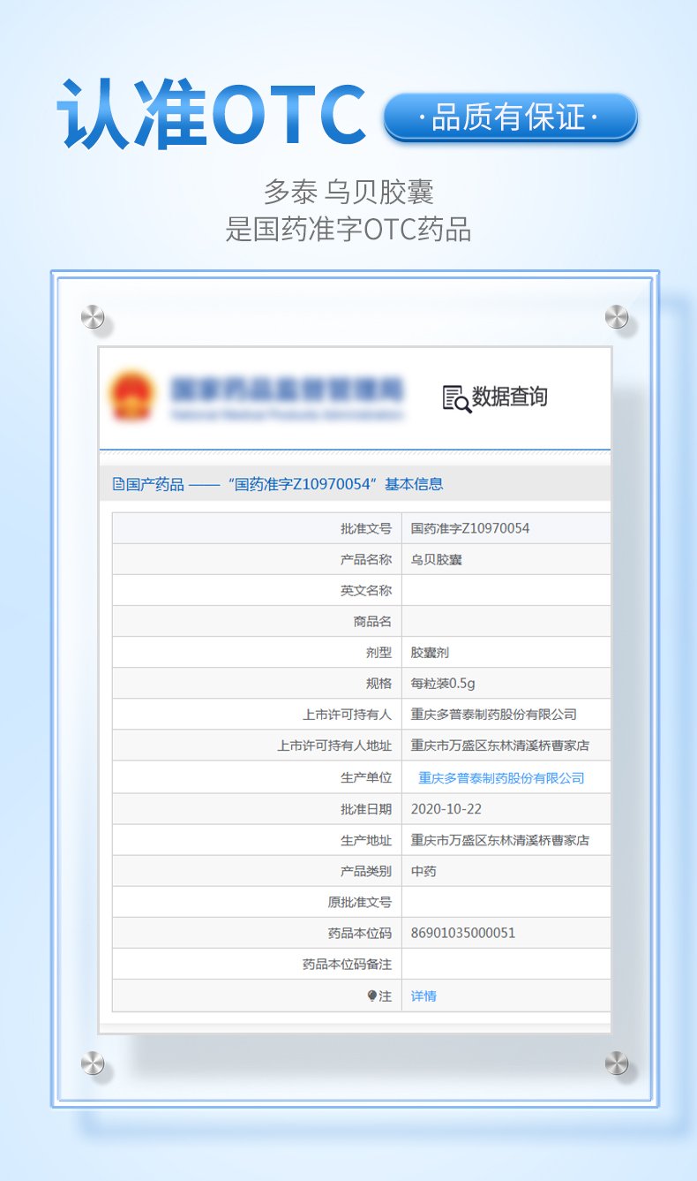Viewport: 697px width, 1181px height.
Task: Click the 商品名 row label
Action: 372,621
